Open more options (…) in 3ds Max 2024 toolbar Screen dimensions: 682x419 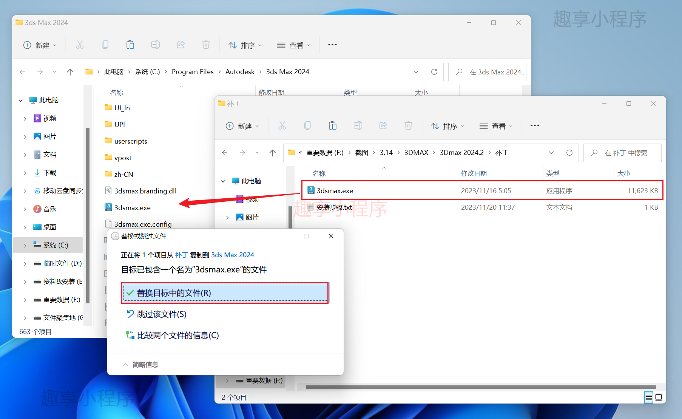tap(332, 45)
